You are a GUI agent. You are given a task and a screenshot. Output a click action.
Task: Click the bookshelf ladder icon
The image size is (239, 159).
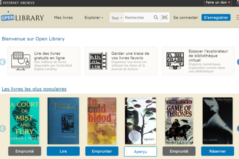point(98,61)
